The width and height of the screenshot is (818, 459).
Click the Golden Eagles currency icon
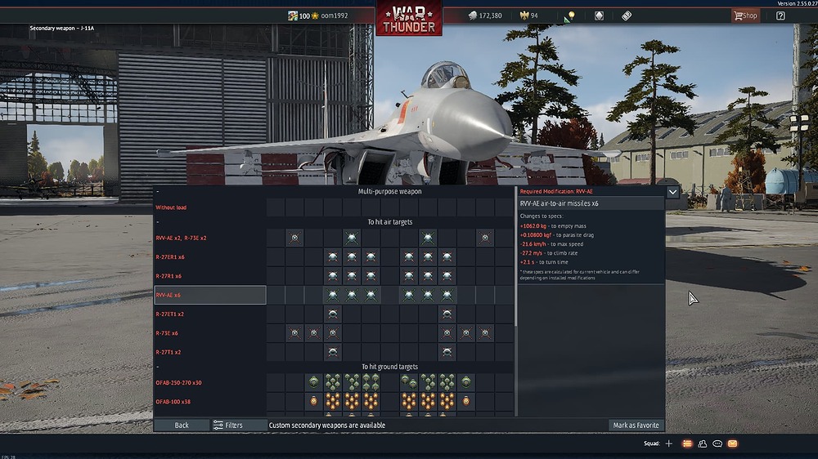[524, 16]
